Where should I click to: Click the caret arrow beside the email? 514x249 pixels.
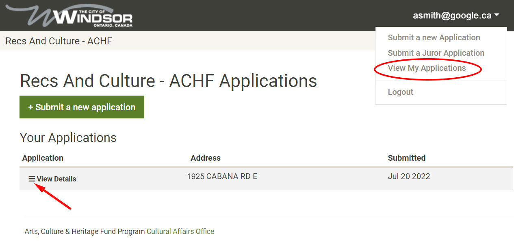[497, 16]
